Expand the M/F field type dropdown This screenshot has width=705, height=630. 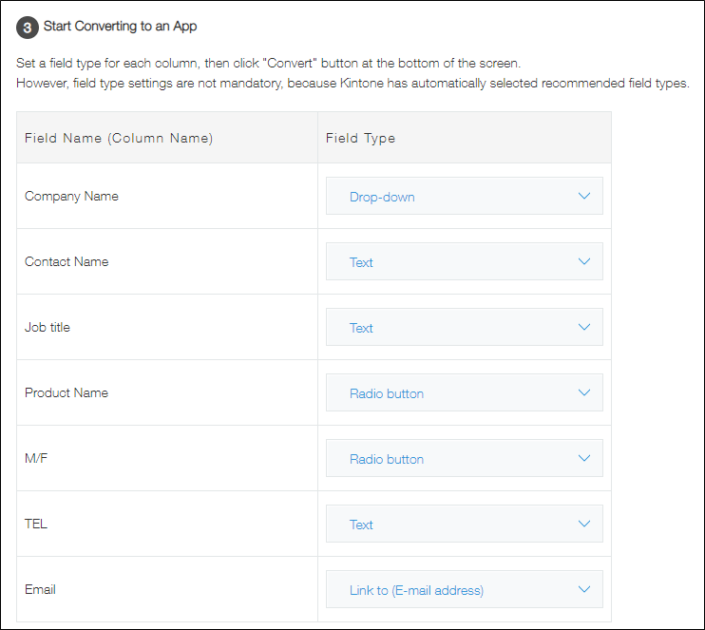tap(464, 459)
